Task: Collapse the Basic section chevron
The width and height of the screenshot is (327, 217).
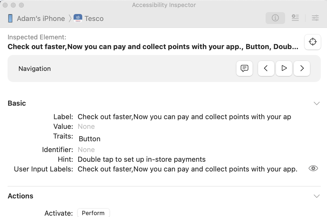Action: (x=316, y=104)
